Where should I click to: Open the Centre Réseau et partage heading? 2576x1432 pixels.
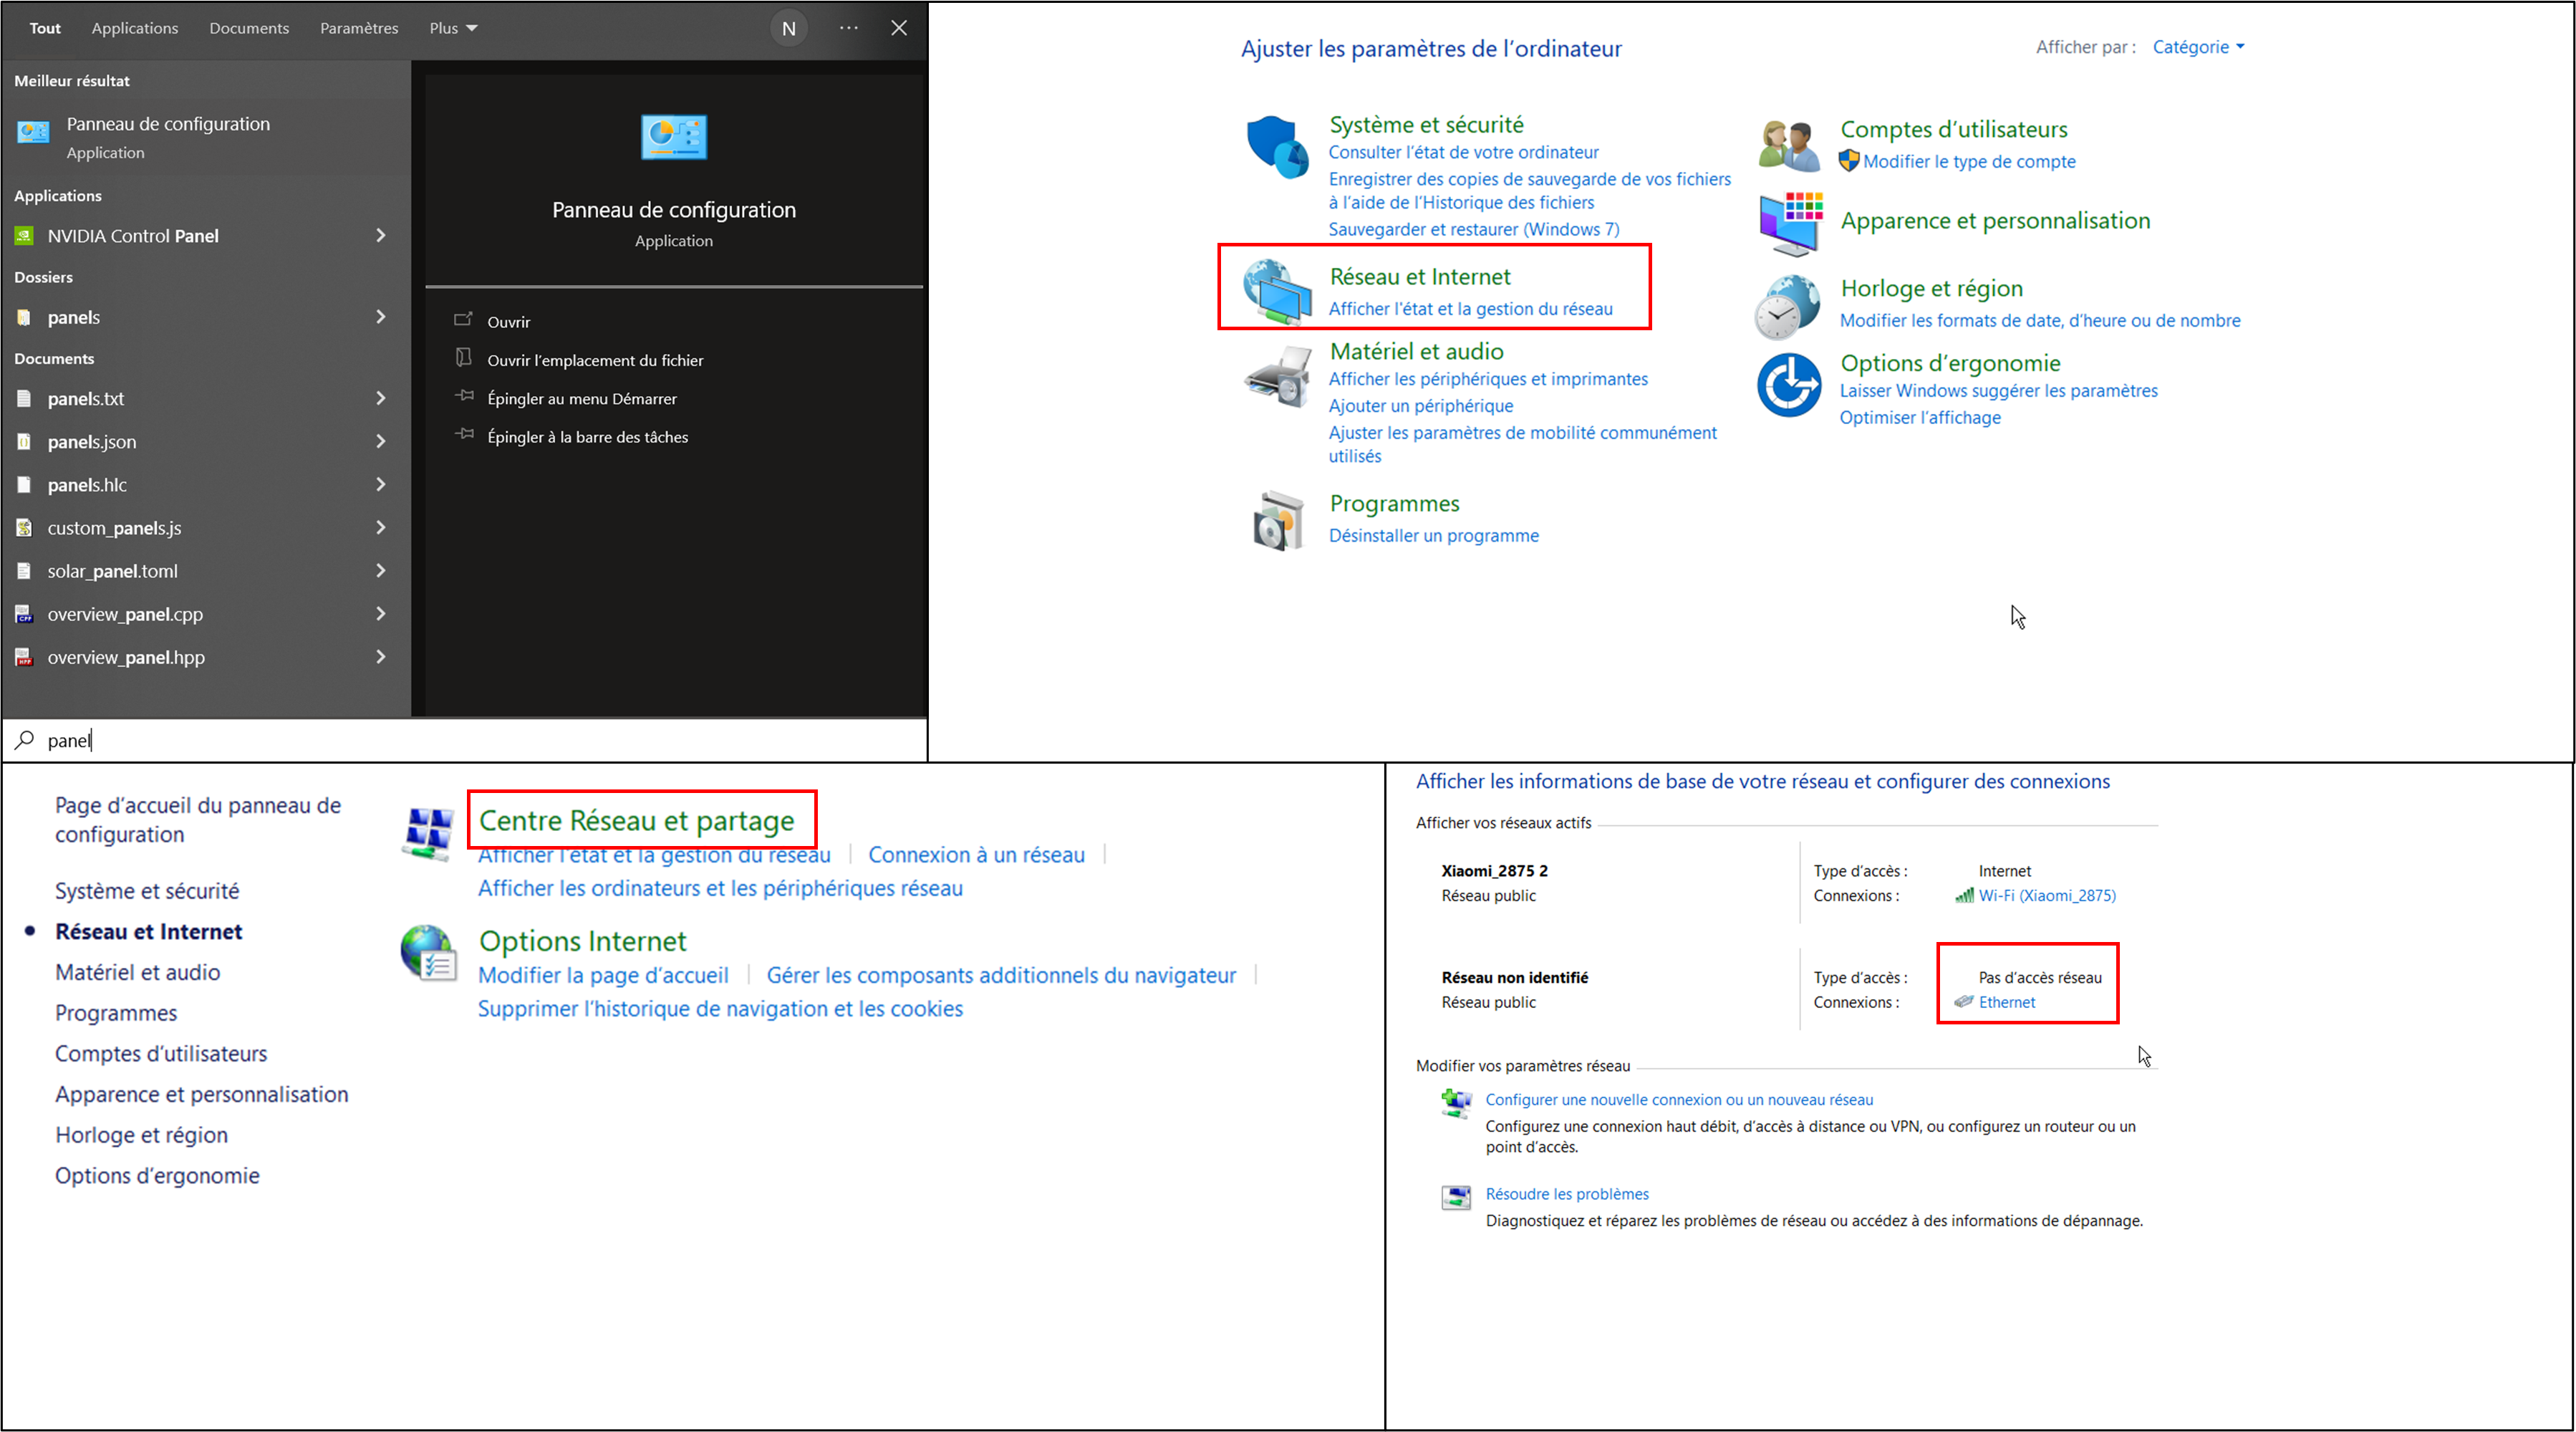636,821
